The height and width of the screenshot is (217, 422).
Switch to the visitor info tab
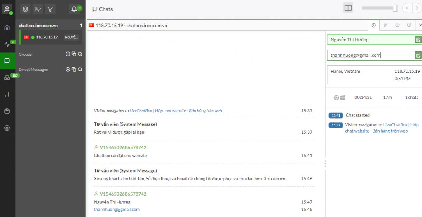[x=373, y=25]
